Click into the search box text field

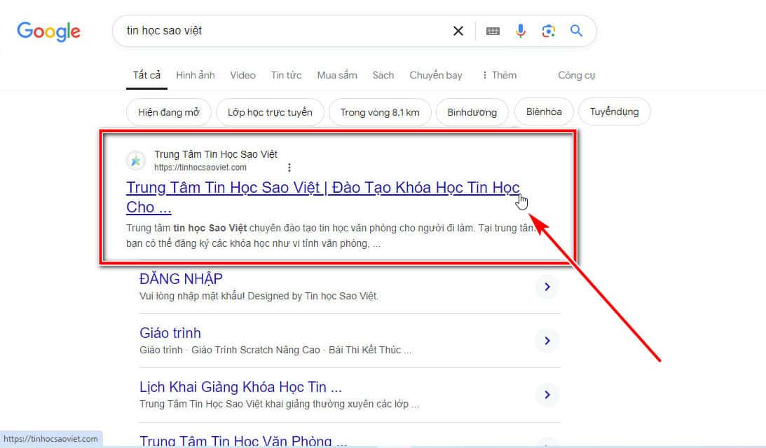(x=283, y=31)
